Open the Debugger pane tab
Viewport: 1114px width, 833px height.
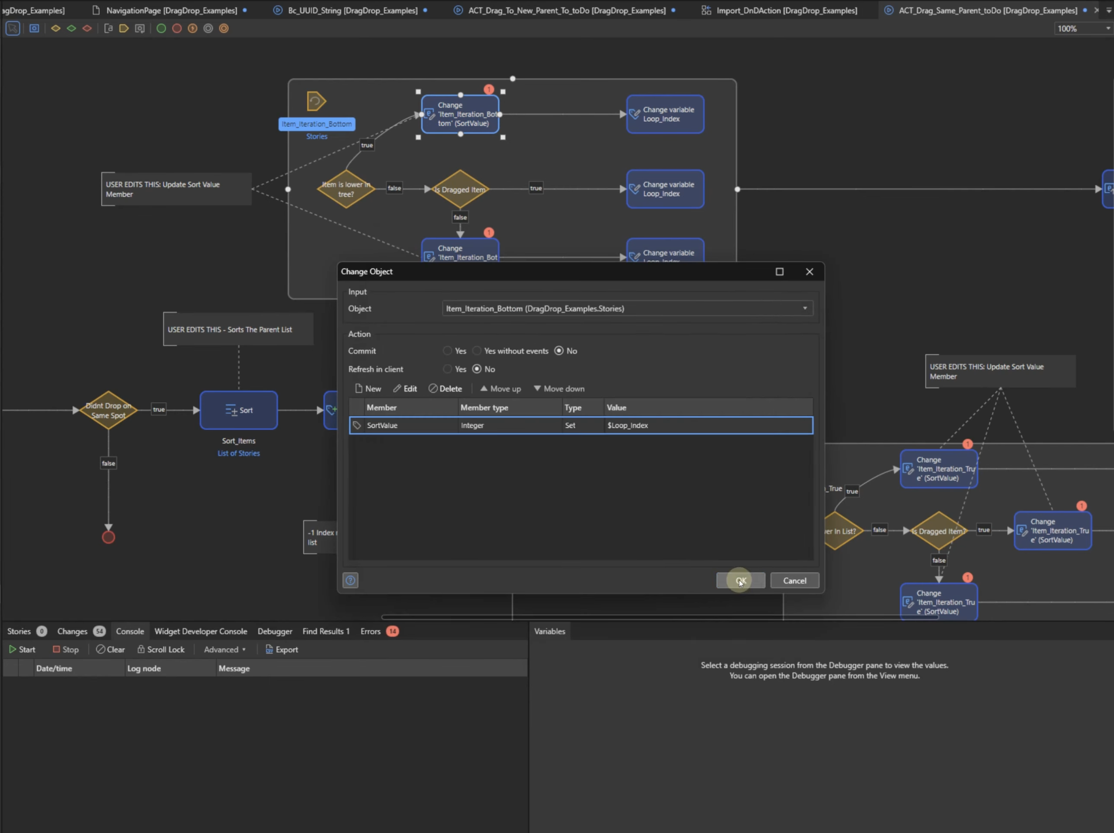coord(275,631)
